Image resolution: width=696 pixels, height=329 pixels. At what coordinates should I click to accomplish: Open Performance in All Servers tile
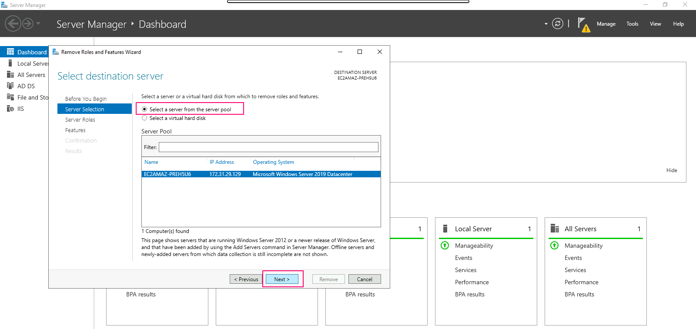coord(581,282)
